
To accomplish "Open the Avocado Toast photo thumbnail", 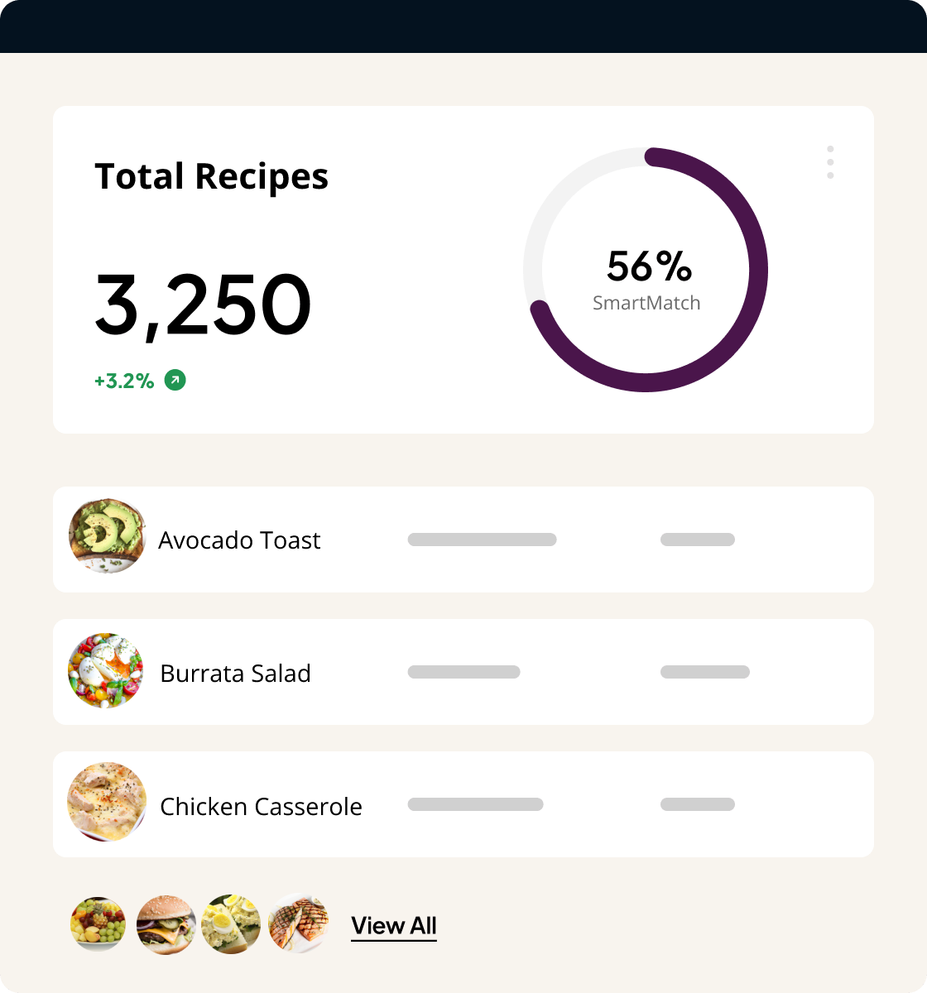I will pyautogui.click(x=107, y=536).
